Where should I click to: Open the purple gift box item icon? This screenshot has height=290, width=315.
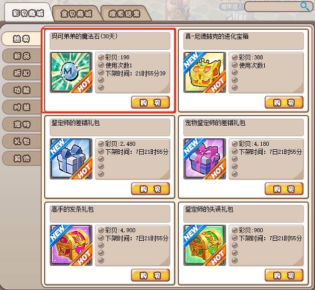tap(204, 159)
